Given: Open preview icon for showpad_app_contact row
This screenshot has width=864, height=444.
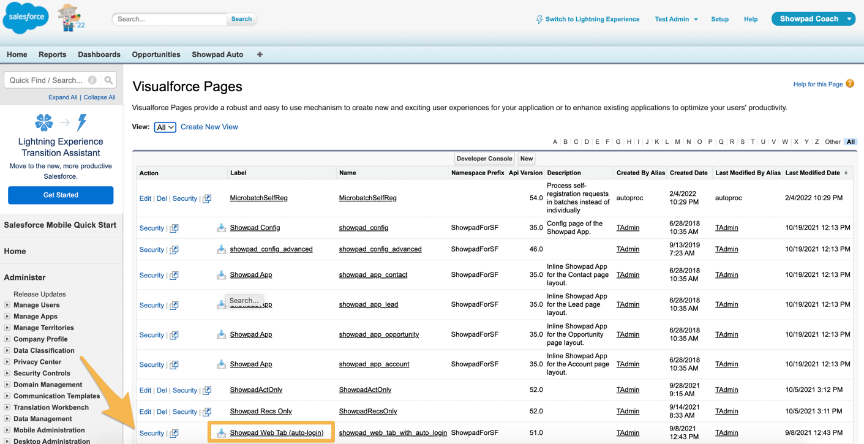Looking at the screenshot, I should (174, 276).
